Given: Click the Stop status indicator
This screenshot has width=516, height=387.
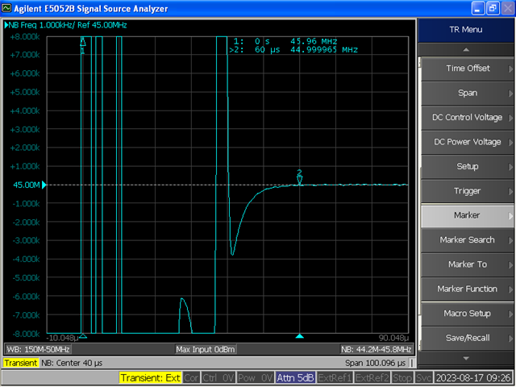Looking at the screenshot, I should [402, 378].
